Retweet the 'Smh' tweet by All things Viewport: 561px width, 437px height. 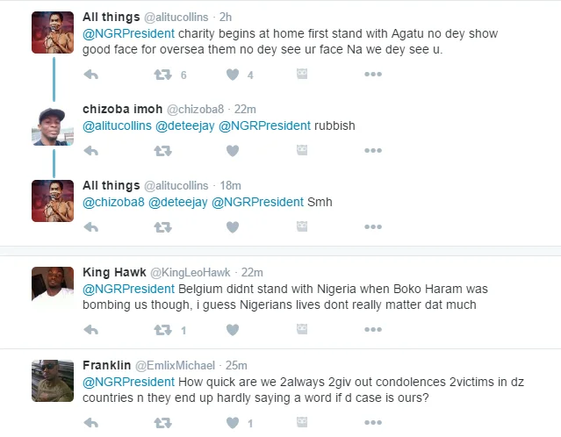click(162, 226)
